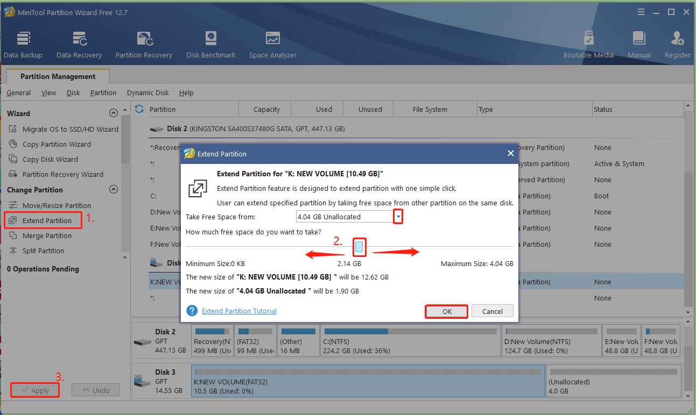Click the Disk 2 drive icon in the disk map
Screen dimensions: 696x415
[x=143, y=341]
